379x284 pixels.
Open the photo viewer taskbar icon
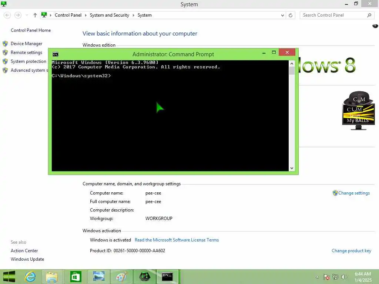click(98, 277)
